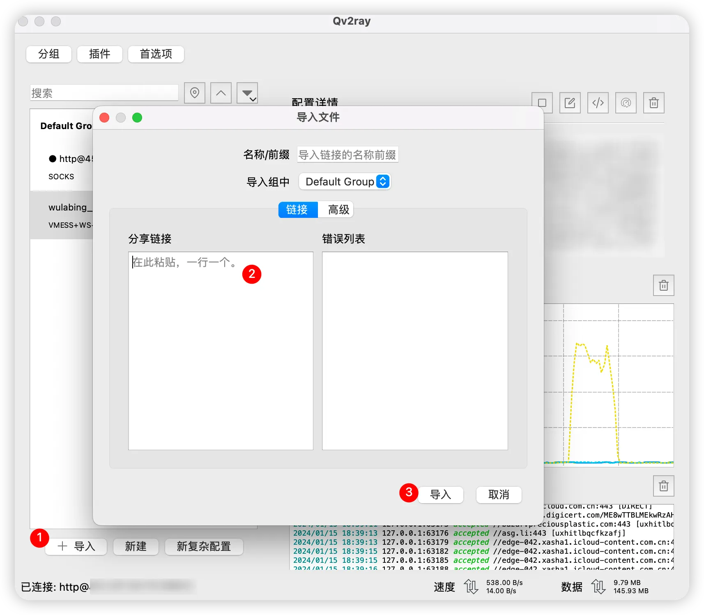Expand the sort options down arrow button
Image resolution: width=704 pixels, height=615 pixels.
[x=247, y=93]
